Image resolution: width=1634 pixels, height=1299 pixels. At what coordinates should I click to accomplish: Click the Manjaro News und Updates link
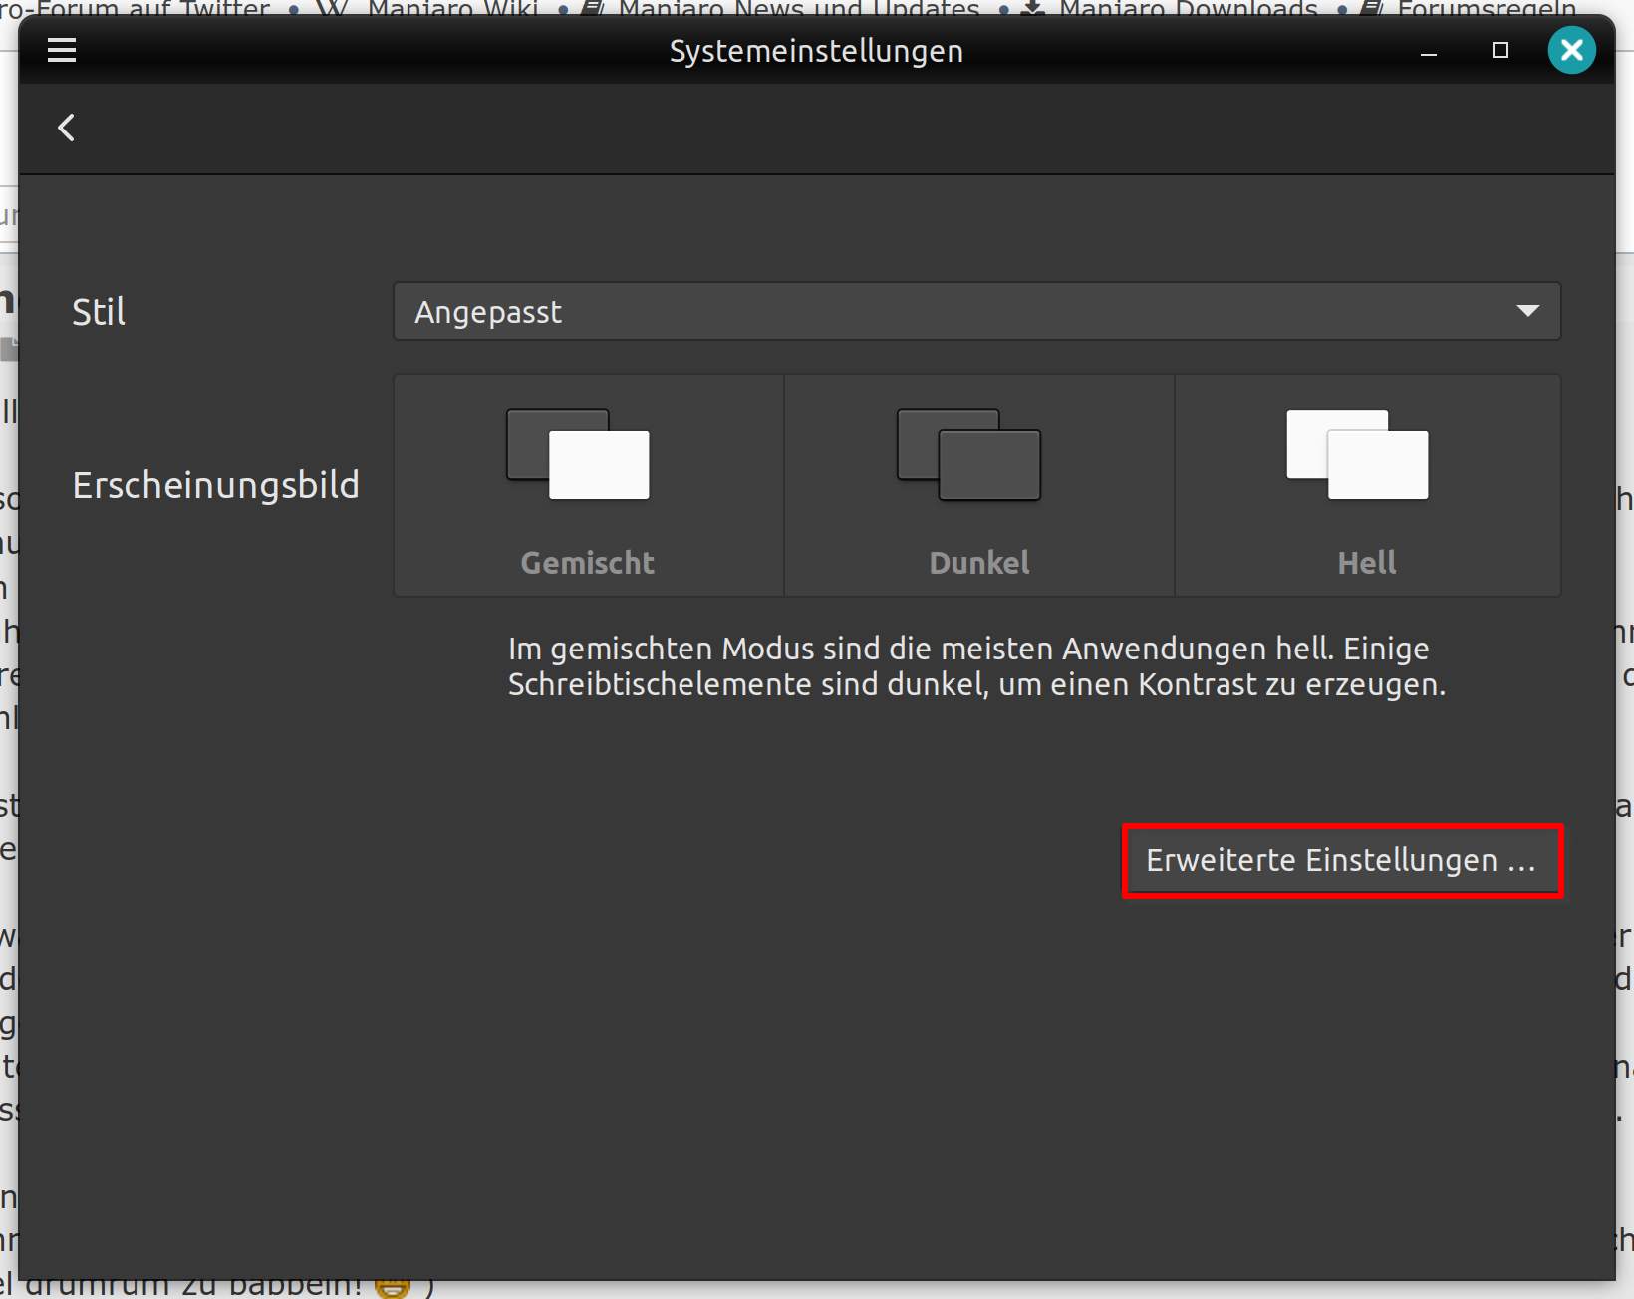pyautogui.click(x=799, y=8)
